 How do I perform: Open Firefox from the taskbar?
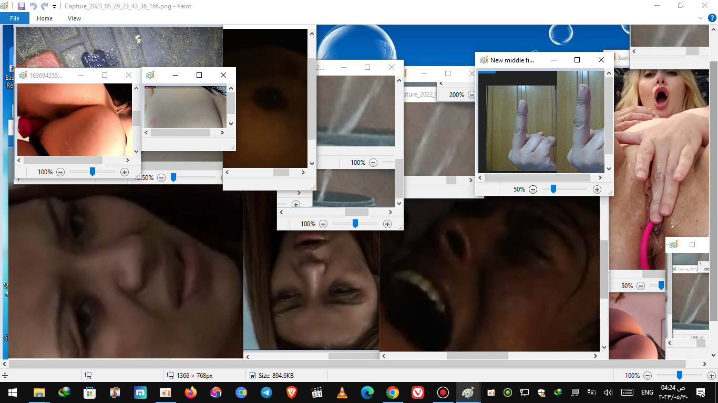pyautogui.click(x=190, y=393)
